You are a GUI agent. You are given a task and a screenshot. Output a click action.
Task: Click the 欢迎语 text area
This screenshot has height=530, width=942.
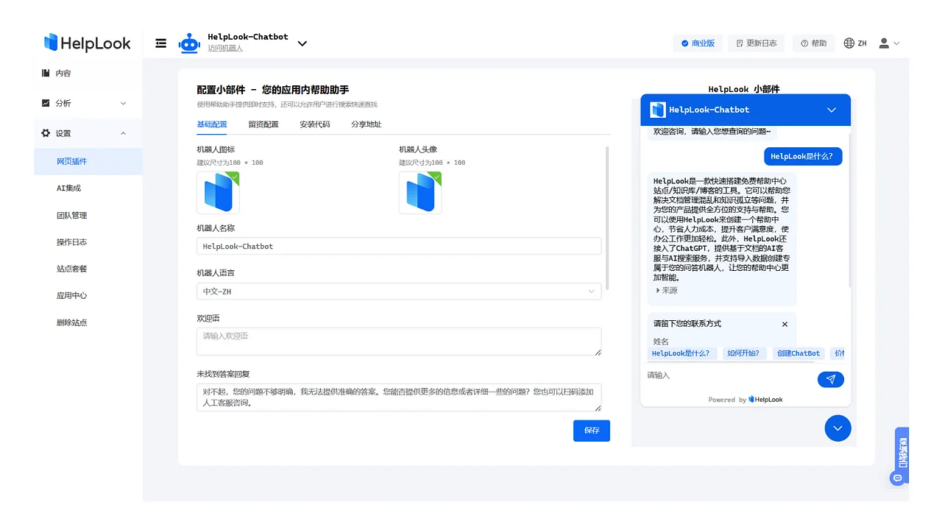[399, 342]
